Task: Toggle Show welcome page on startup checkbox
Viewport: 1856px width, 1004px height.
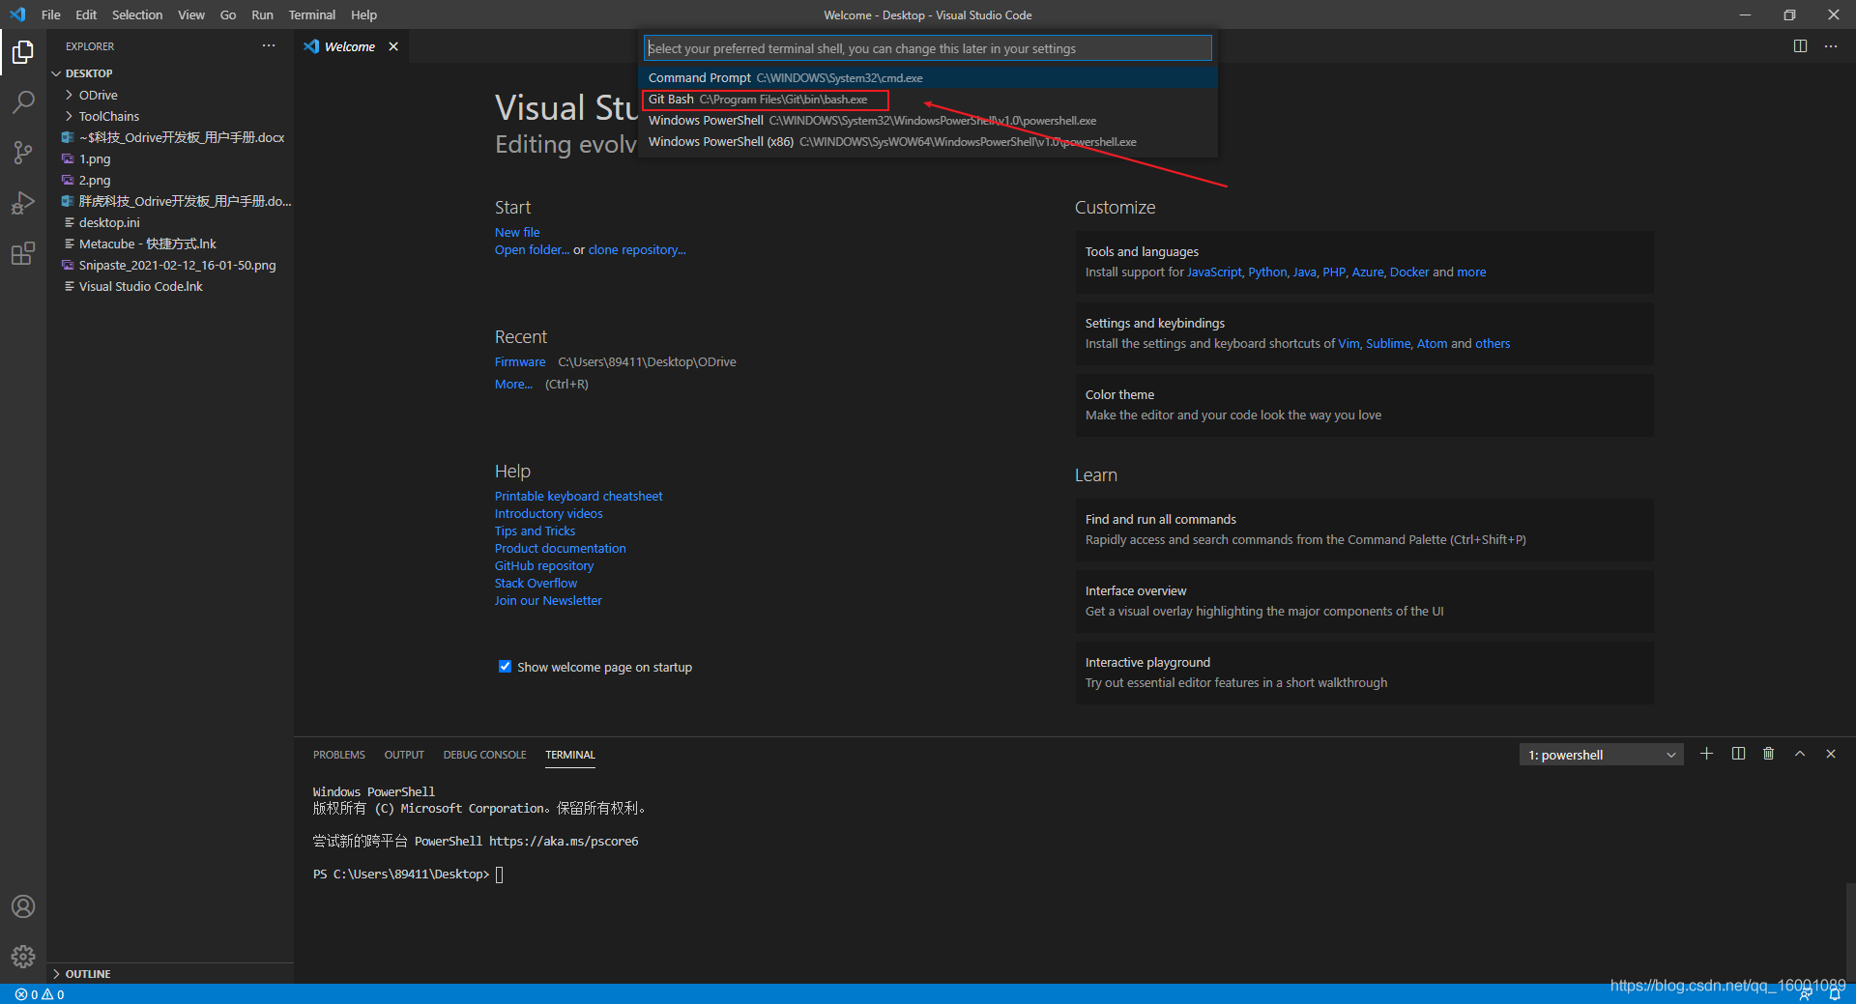Action: tap(505, 667)
